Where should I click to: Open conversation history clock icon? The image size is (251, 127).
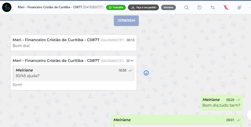(200, 7)
